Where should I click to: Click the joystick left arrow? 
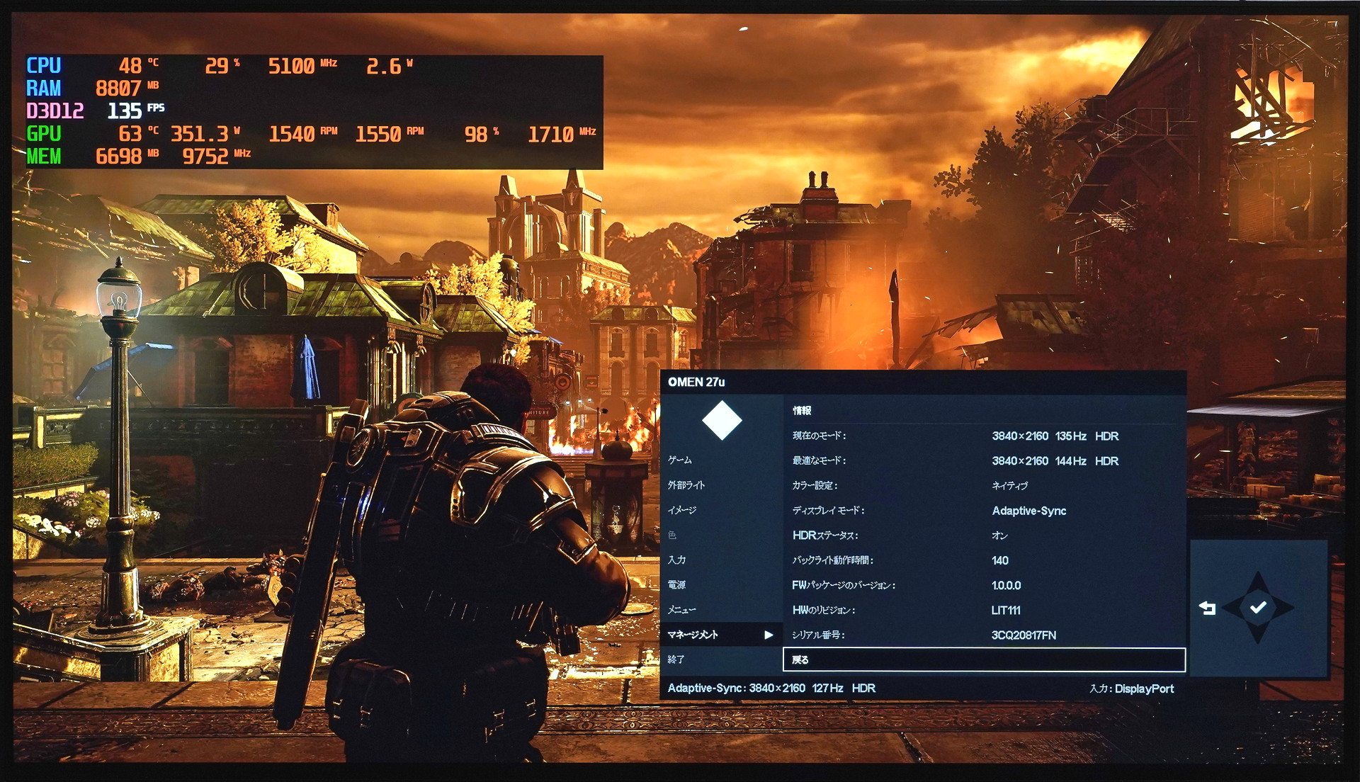coord(1230,607)
